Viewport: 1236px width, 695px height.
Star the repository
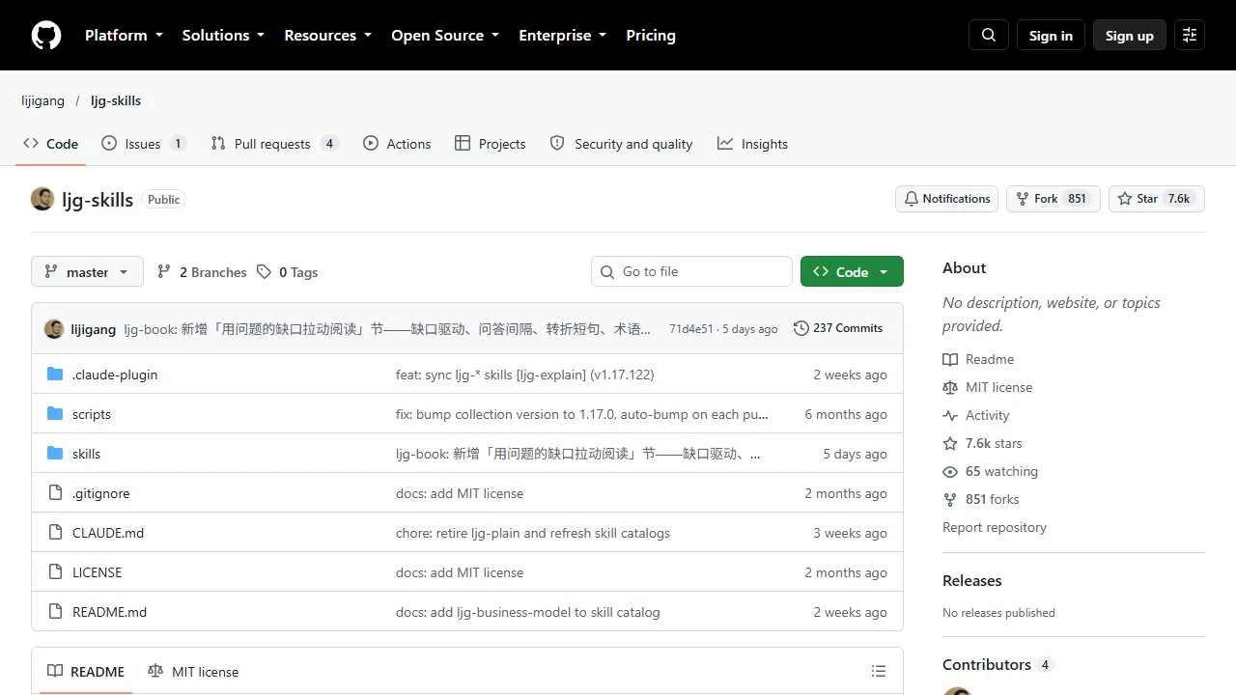click(x=1156, y=199)
